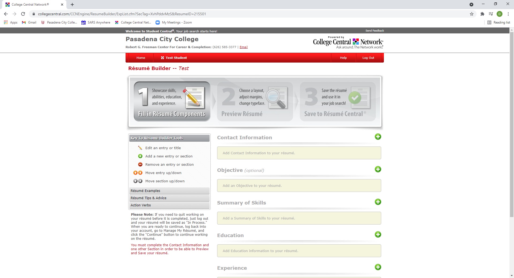Open a new browser tab

(x=72, y=5)
